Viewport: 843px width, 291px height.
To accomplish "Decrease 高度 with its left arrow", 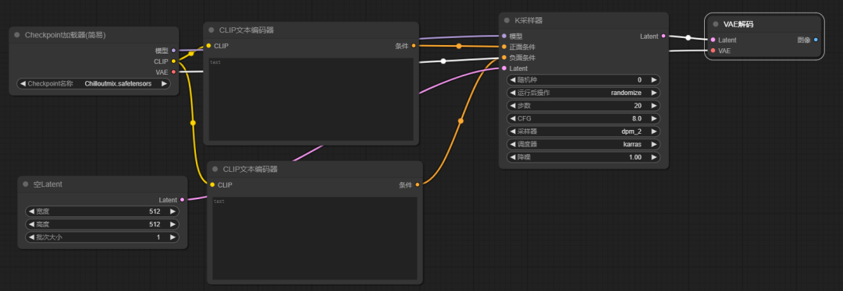I will point(31,224).
